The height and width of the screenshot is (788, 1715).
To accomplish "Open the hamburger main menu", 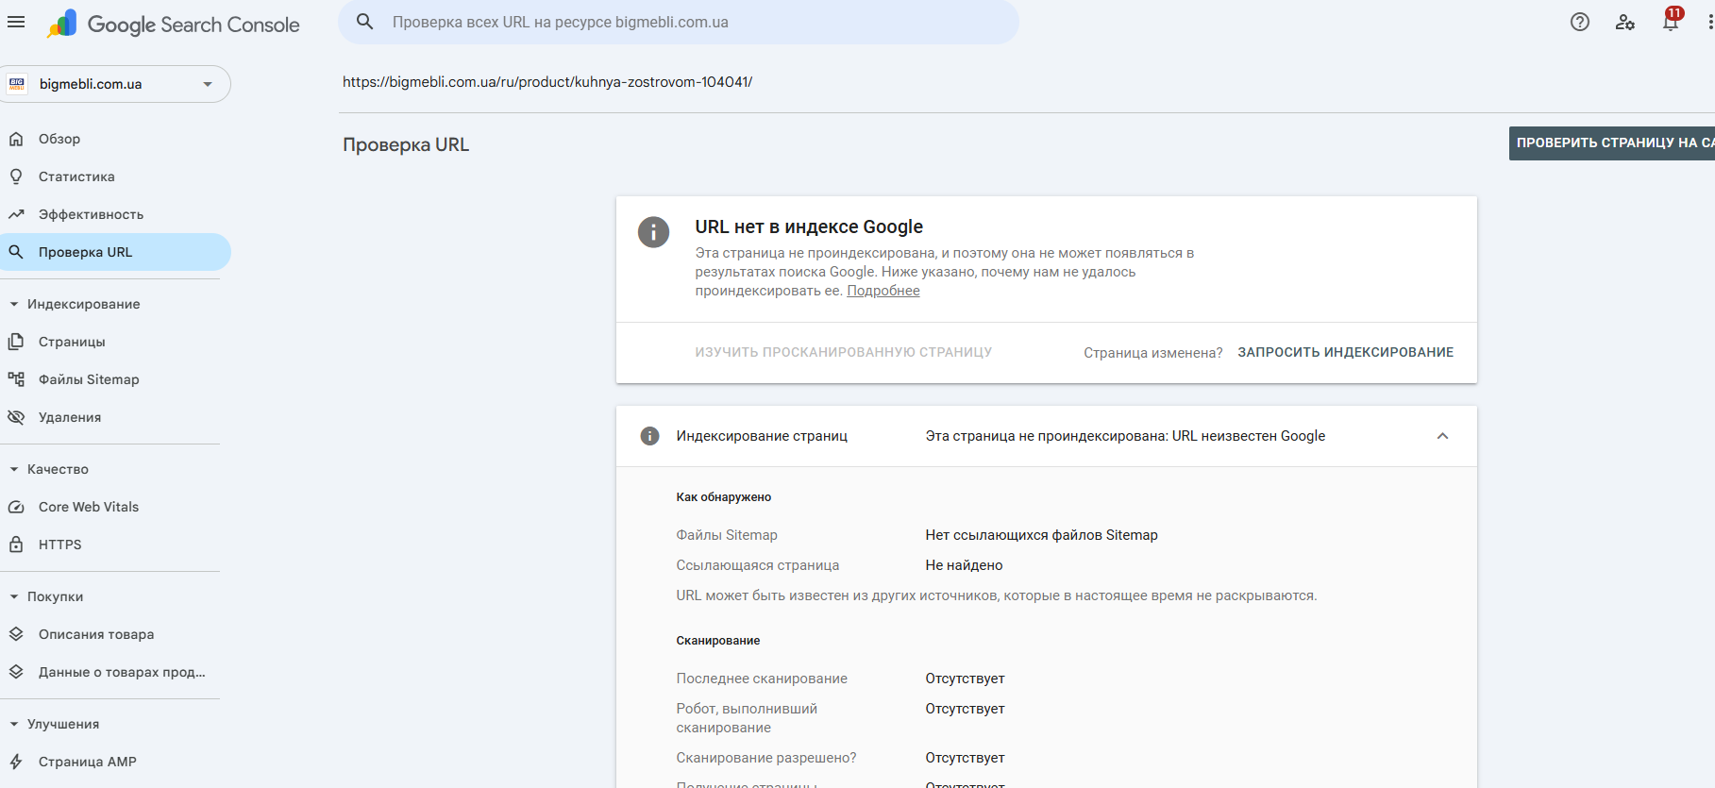I will (x=16, y=22).
